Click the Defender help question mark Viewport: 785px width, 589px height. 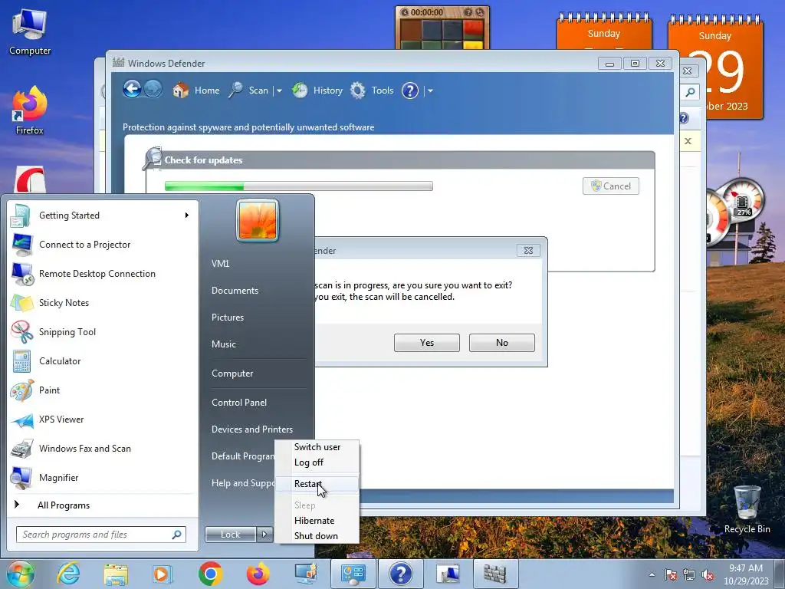click(410, 90)
